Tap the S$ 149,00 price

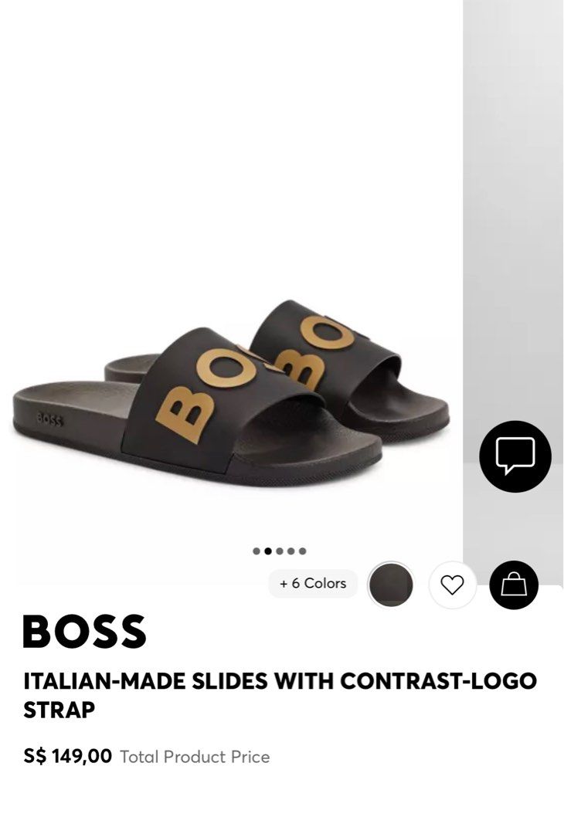click(x=67, y=756)
